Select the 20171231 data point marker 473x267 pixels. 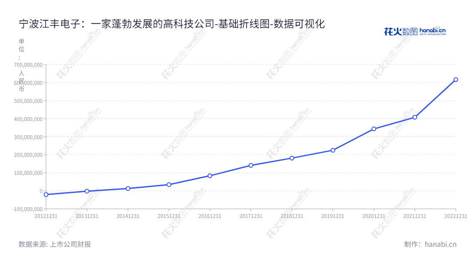point(251,165)
